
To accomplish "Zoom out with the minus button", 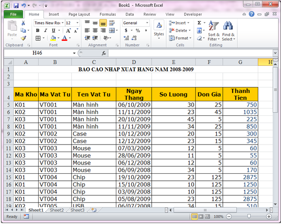I will pyautogui.click(x=229, y=217).
